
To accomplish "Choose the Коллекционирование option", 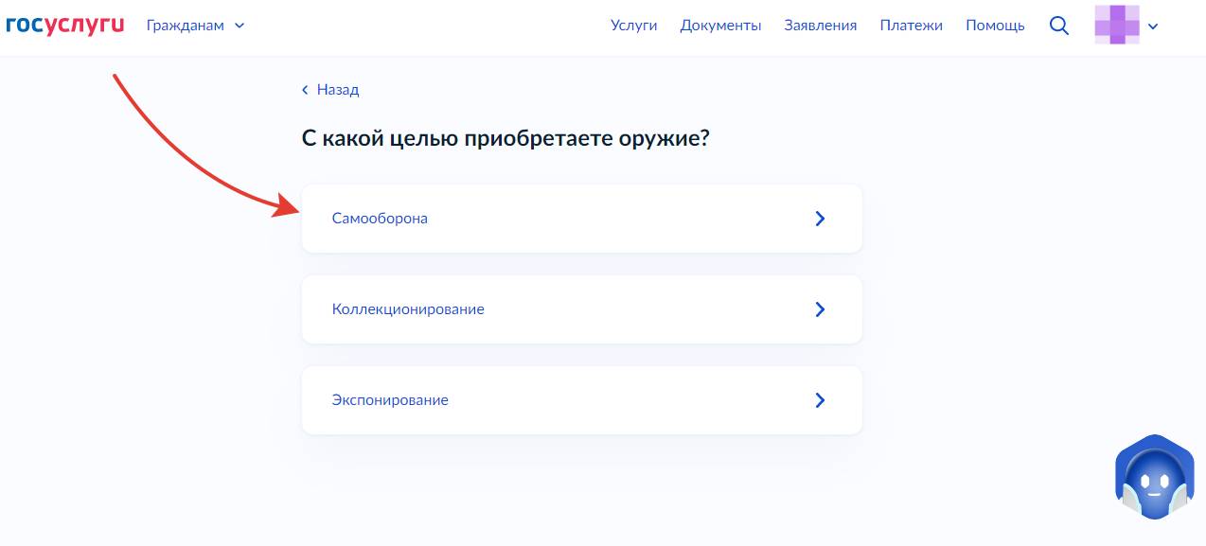I will pos(581,309).
